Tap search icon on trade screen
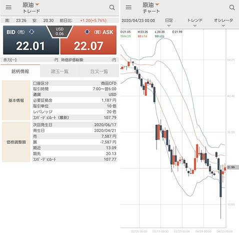239x235 pixels. coord(112,8)
